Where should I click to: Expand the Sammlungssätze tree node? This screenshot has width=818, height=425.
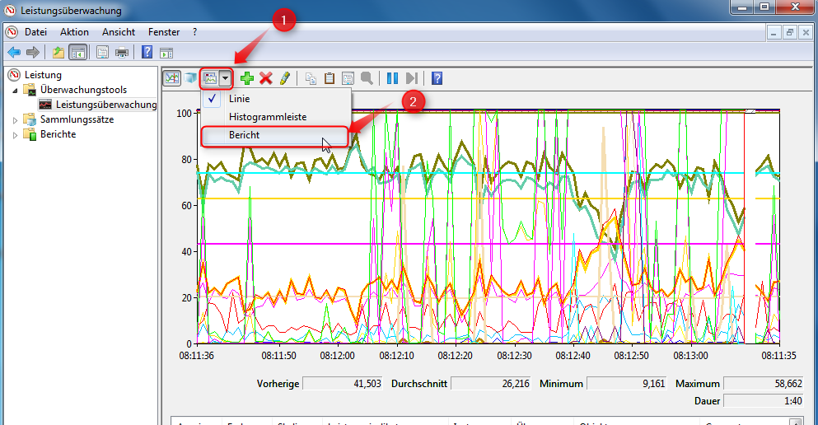click(x=15, y=120)
